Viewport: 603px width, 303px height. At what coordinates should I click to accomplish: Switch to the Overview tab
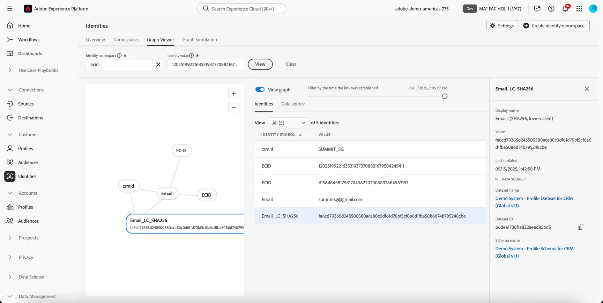click(x=95, y=40)
